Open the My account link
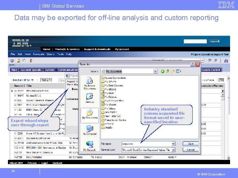Viewport: 238px width, 178px height. 122,49
